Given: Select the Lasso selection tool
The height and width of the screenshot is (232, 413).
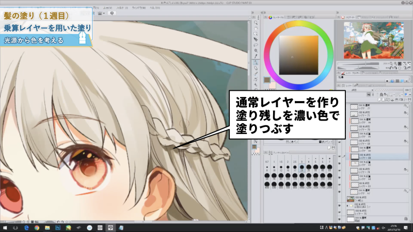Looking at the screenshot, I should coord(256,45).
